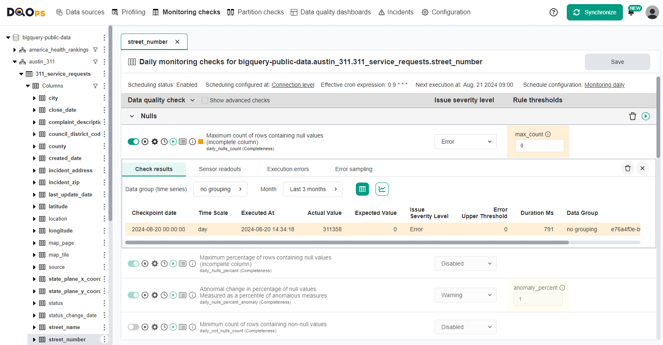This screenshot has height=345, width=663.
Task: Open Incidents section
Action: 396,12
